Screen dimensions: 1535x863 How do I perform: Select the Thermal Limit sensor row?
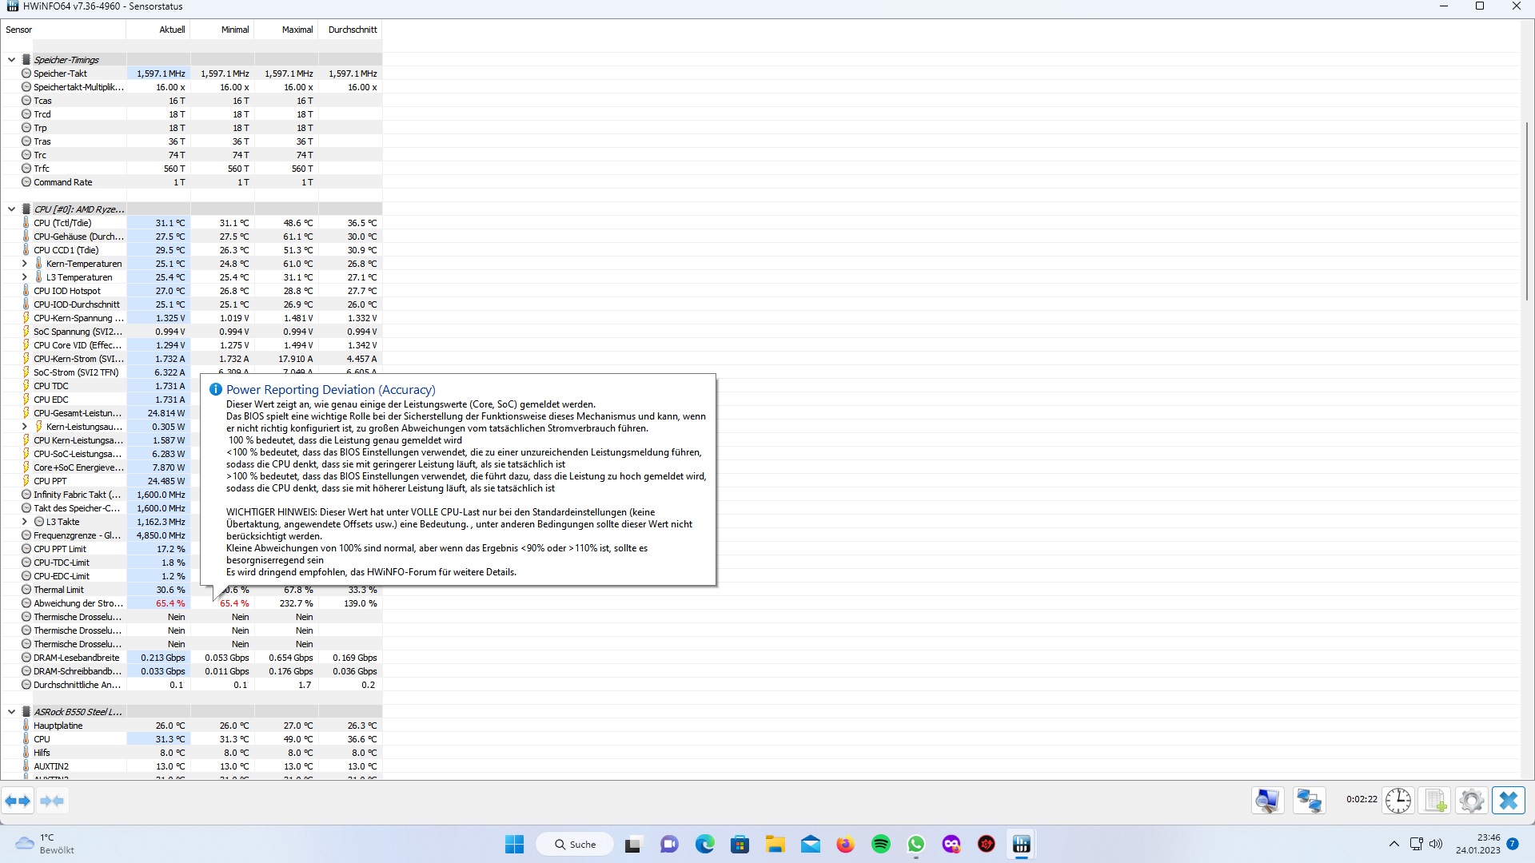click(58, 590)
